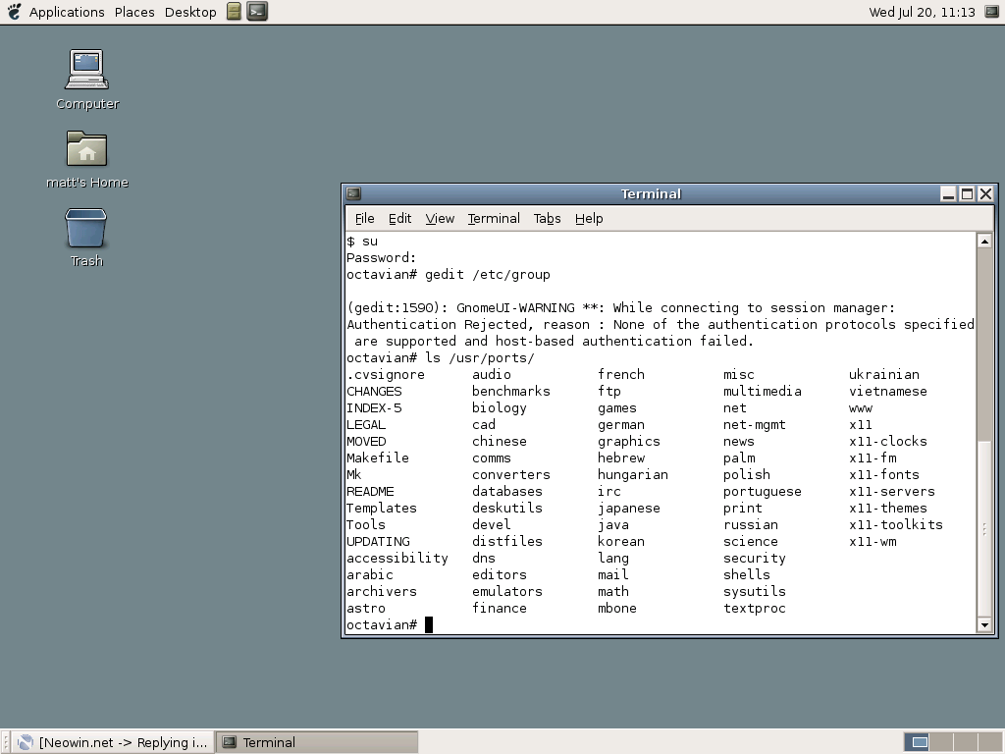Open the Computer desktop icon
Viewport: 1005px width, 754px height.
(86, 71)
